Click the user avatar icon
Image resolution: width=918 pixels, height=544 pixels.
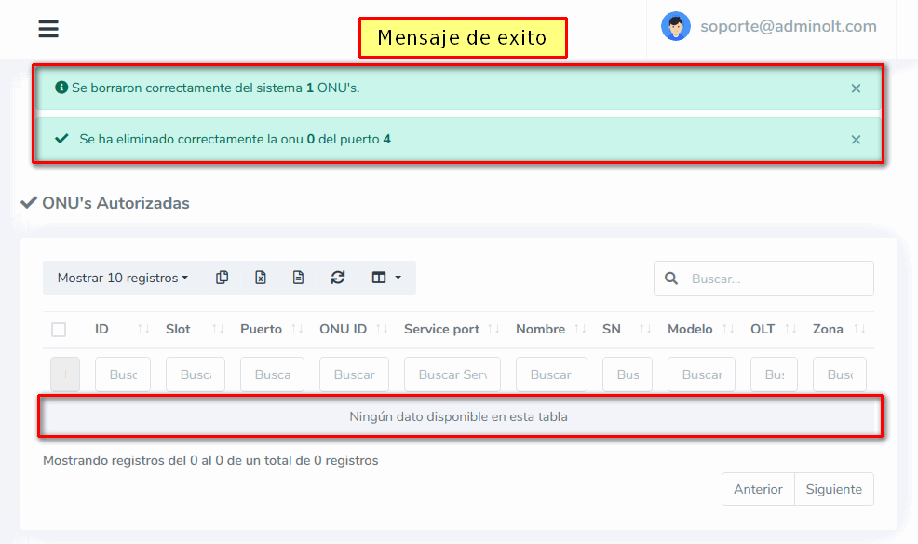click(x=675, y=27)
